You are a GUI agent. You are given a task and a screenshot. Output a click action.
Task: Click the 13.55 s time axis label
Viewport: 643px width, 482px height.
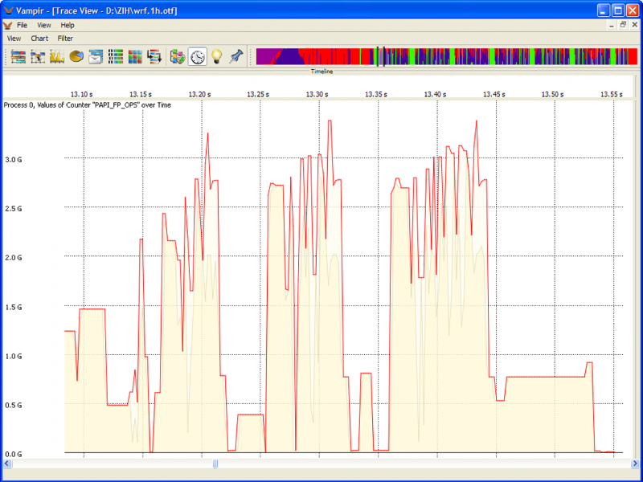[612, 94]
